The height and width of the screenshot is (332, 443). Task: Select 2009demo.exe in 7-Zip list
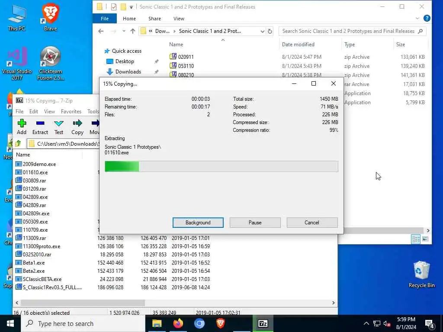tap(39, 164)
